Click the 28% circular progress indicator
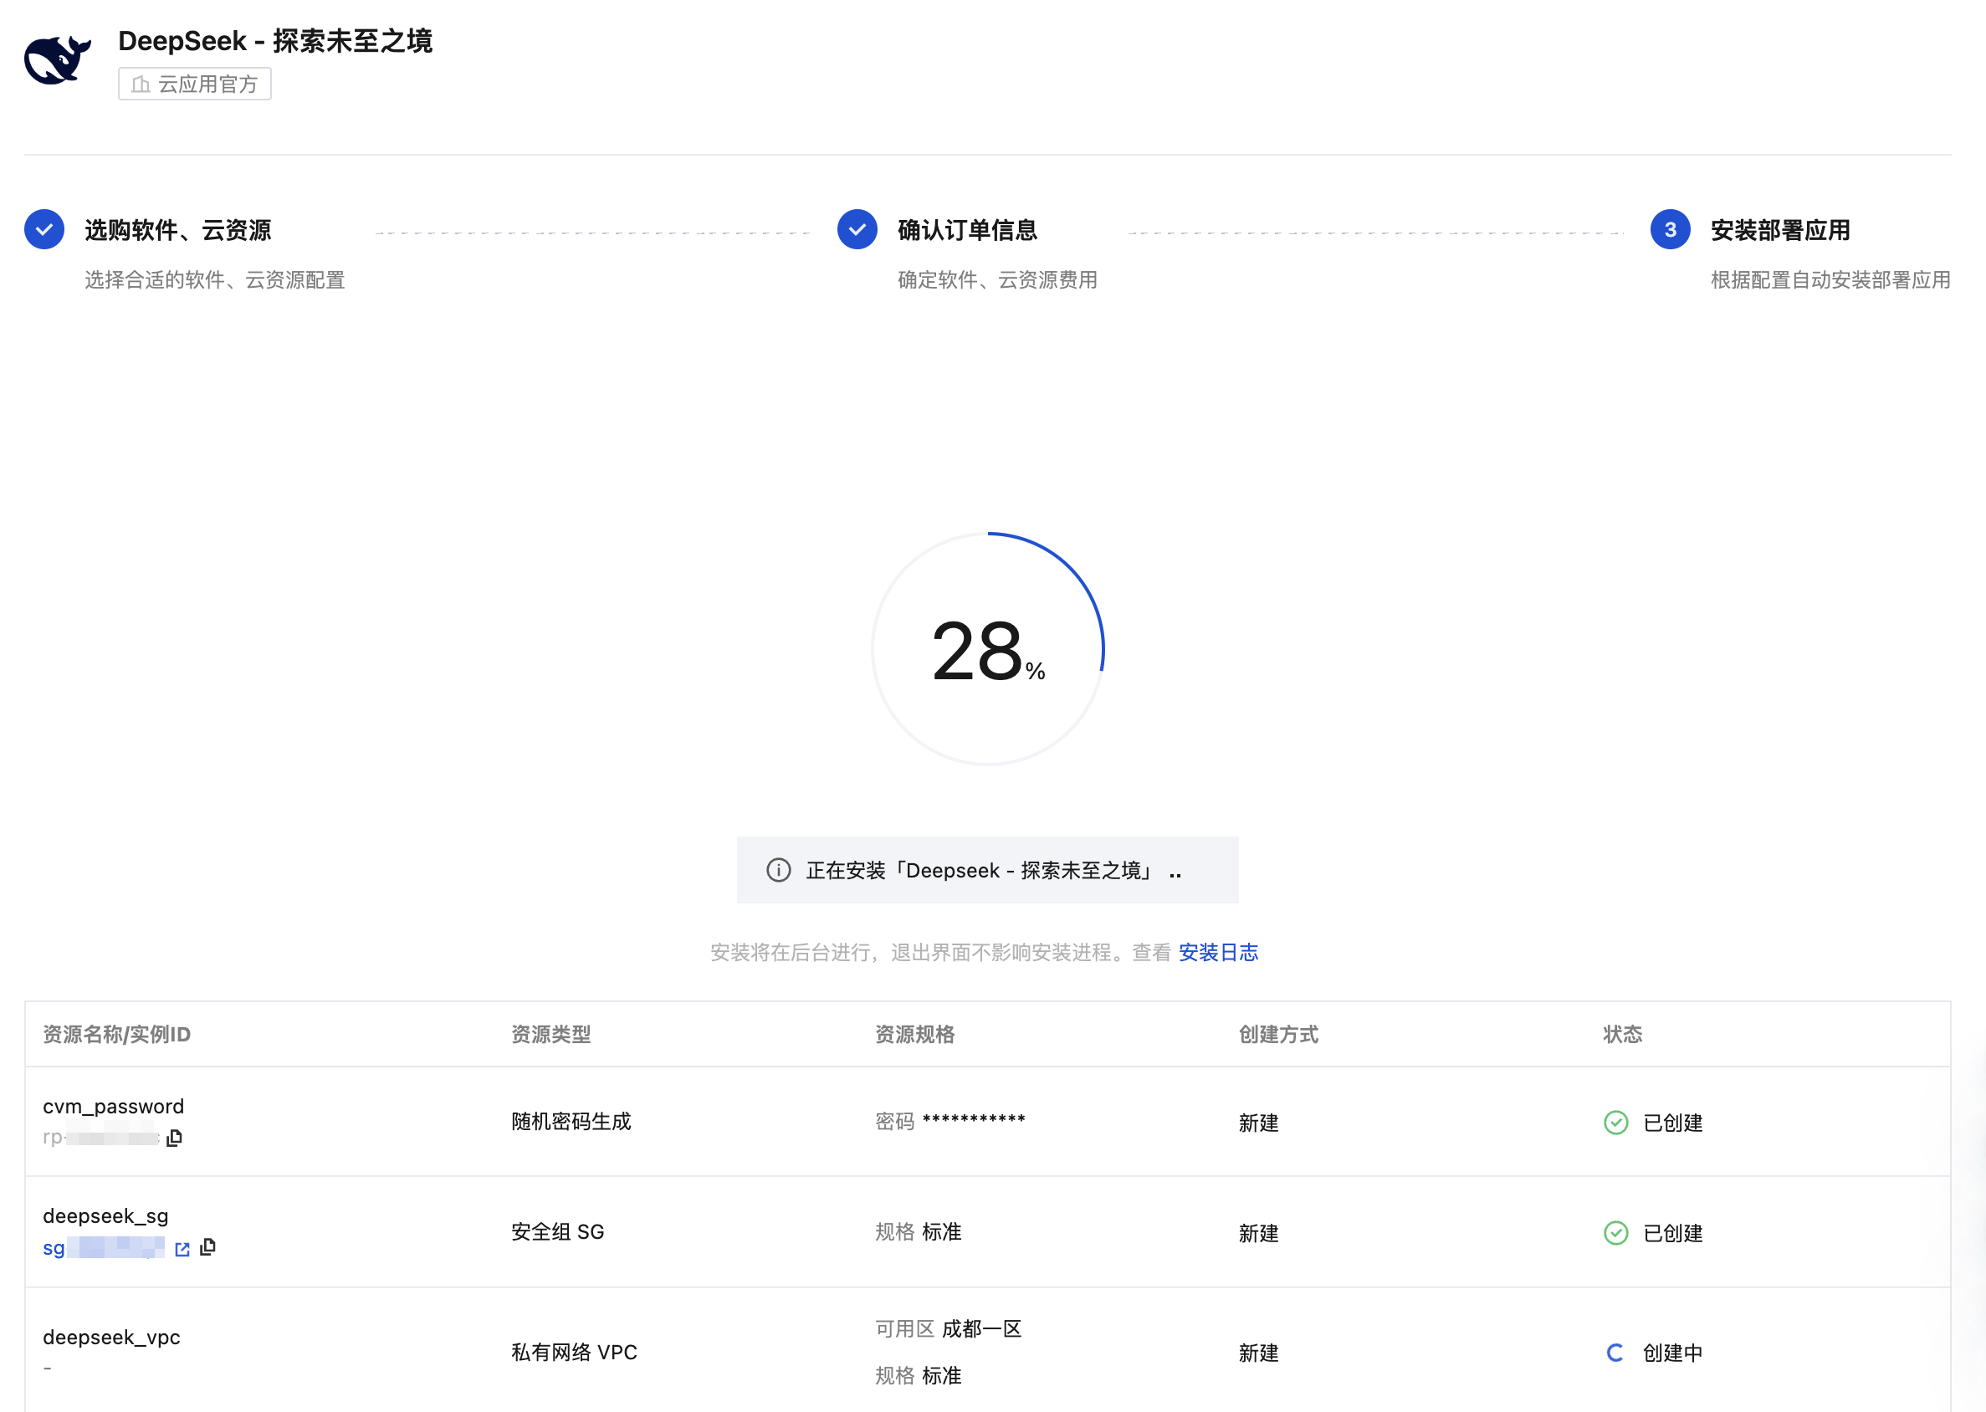The height and width of the screenshot is (1412, 1986). 988,648
